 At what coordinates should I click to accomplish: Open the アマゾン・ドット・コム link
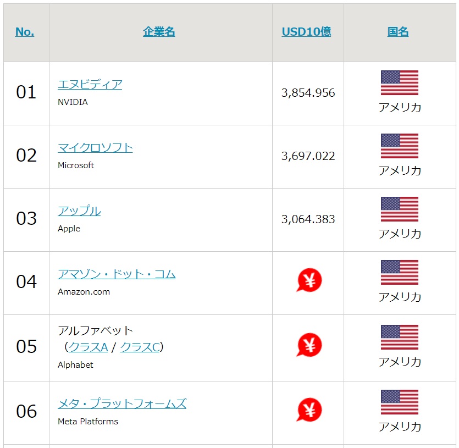point(117,274)
